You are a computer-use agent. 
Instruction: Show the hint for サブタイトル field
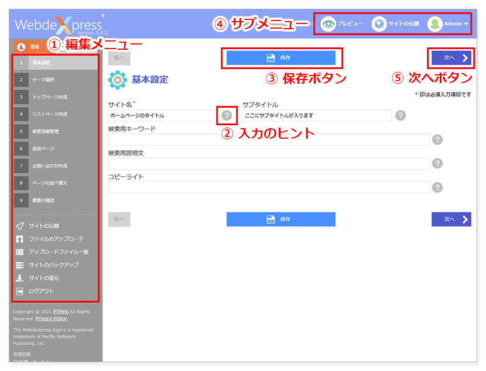coord(401,115)
